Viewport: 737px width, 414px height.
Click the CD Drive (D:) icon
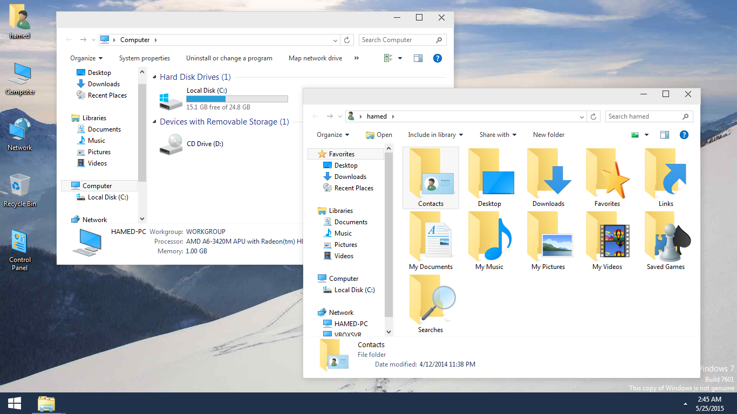(172, 144)
